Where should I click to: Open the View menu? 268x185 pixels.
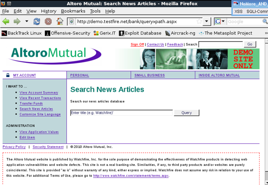click(31, 11)
